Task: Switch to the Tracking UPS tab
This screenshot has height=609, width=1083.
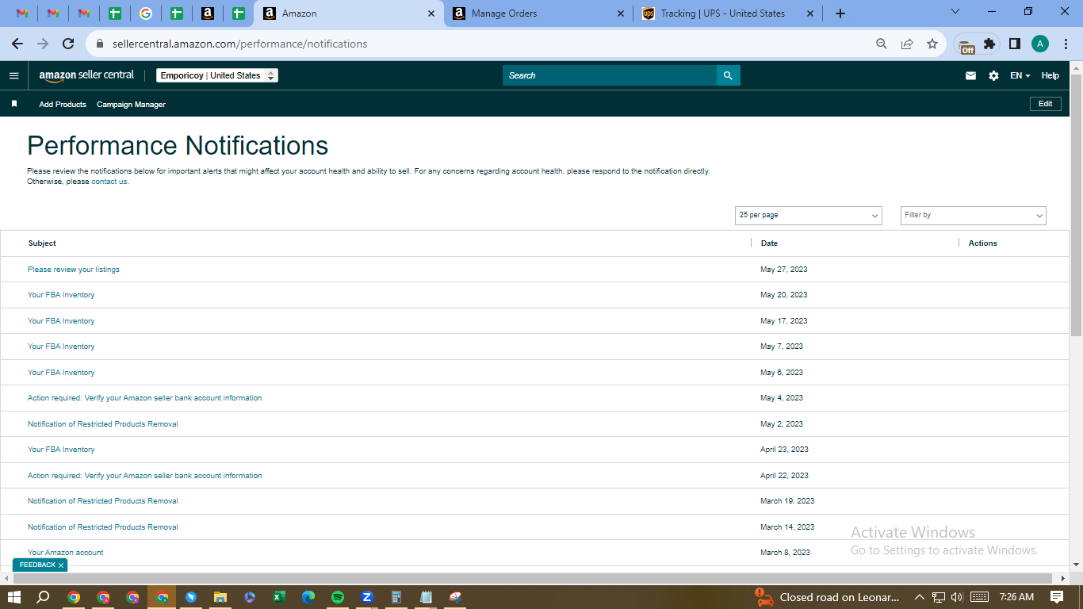Action: [728, 13]
